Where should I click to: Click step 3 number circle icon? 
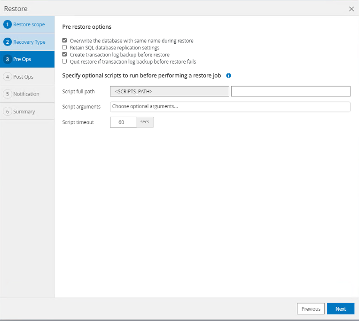pyautogui.click(x=8, y=59)
